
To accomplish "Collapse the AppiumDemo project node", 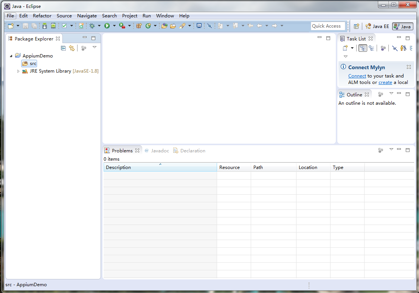I will (x=11, y=56).
